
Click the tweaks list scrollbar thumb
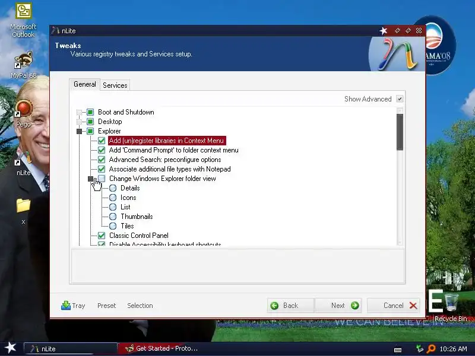pos(400,132)
